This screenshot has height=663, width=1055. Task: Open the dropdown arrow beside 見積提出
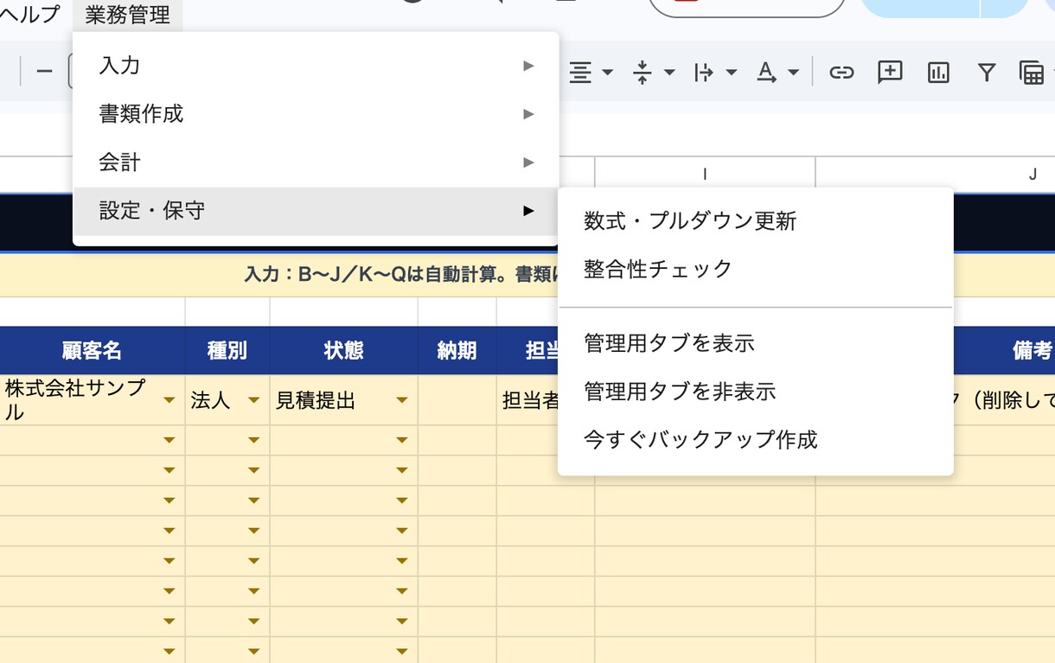[x=401, y=400]
